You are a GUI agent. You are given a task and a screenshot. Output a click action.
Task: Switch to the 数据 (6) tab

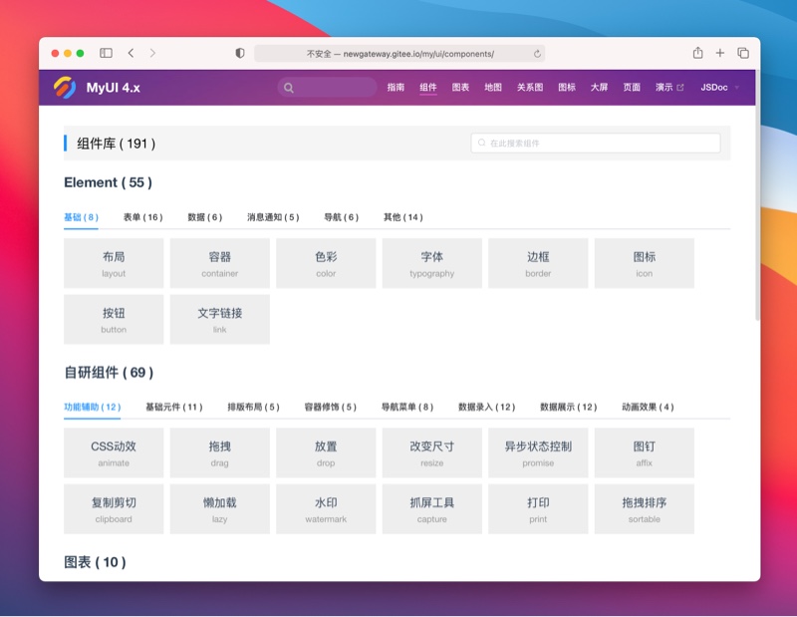pyautogui.click(x=205, y=217)
